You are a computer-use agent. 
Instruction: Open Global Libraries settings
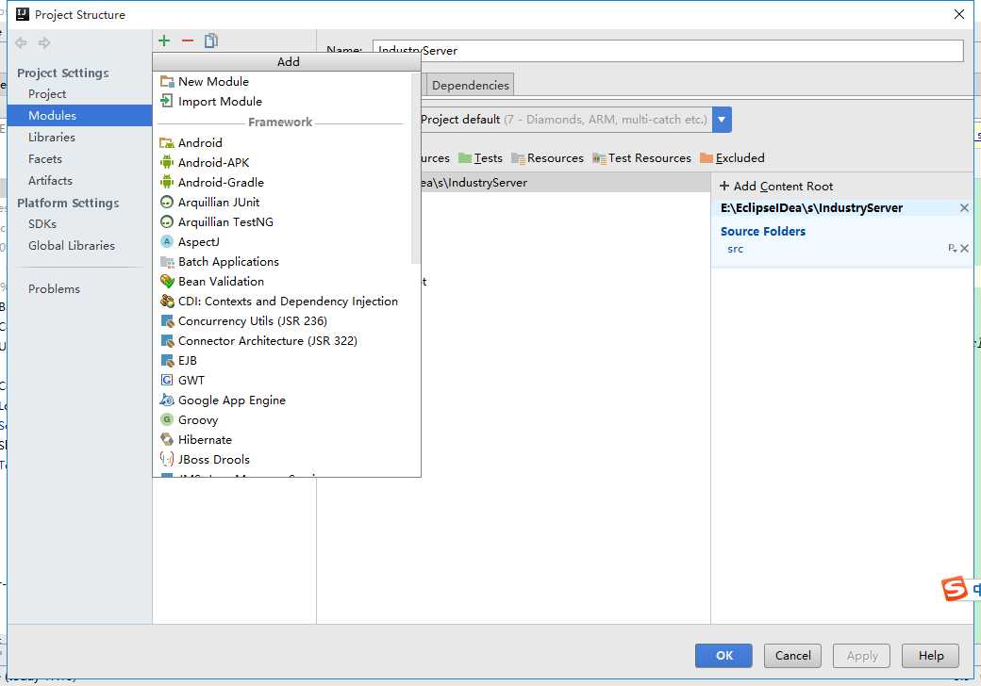(72, 246)
